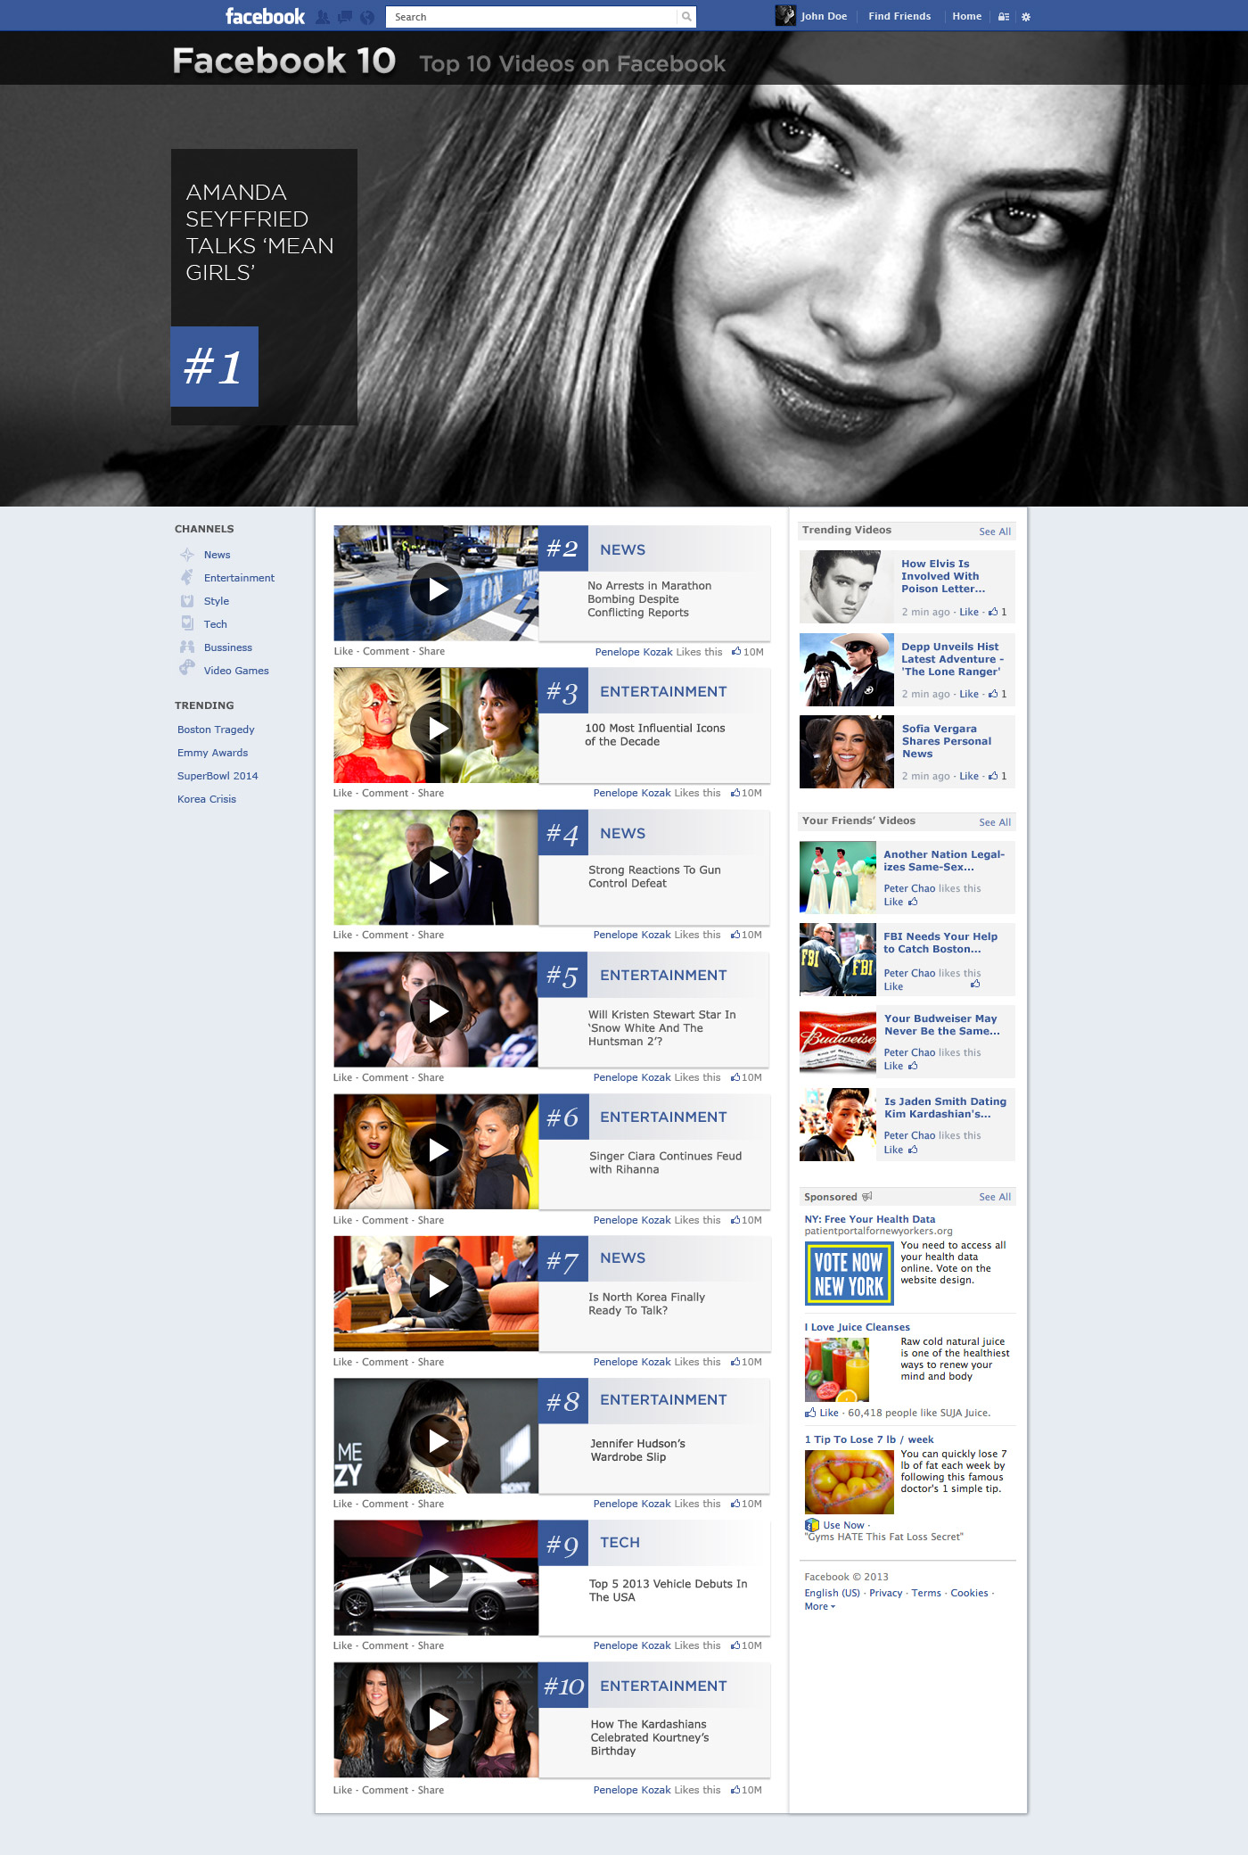
Task: Open the Cookies footer link
Action: tap(969, 1593)
